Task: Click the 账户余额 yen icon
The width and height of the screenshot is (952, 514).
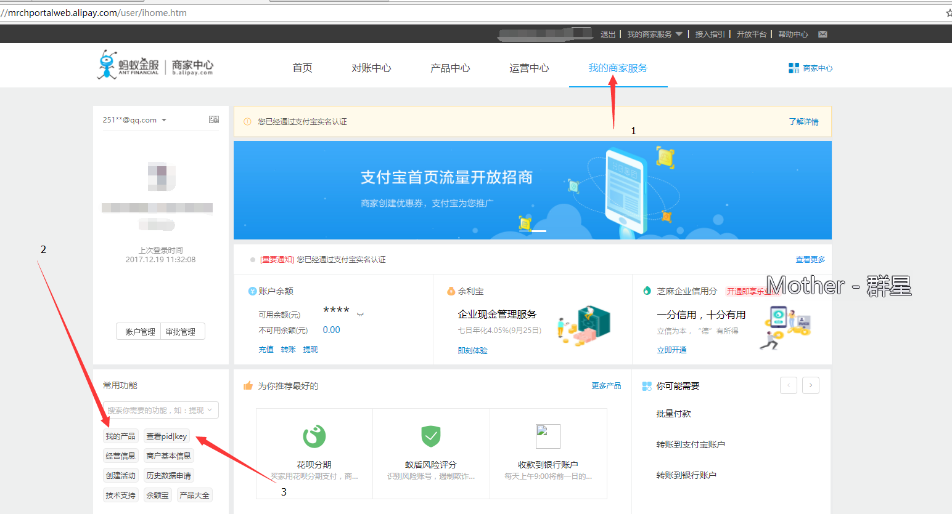Action: (252, 291)
